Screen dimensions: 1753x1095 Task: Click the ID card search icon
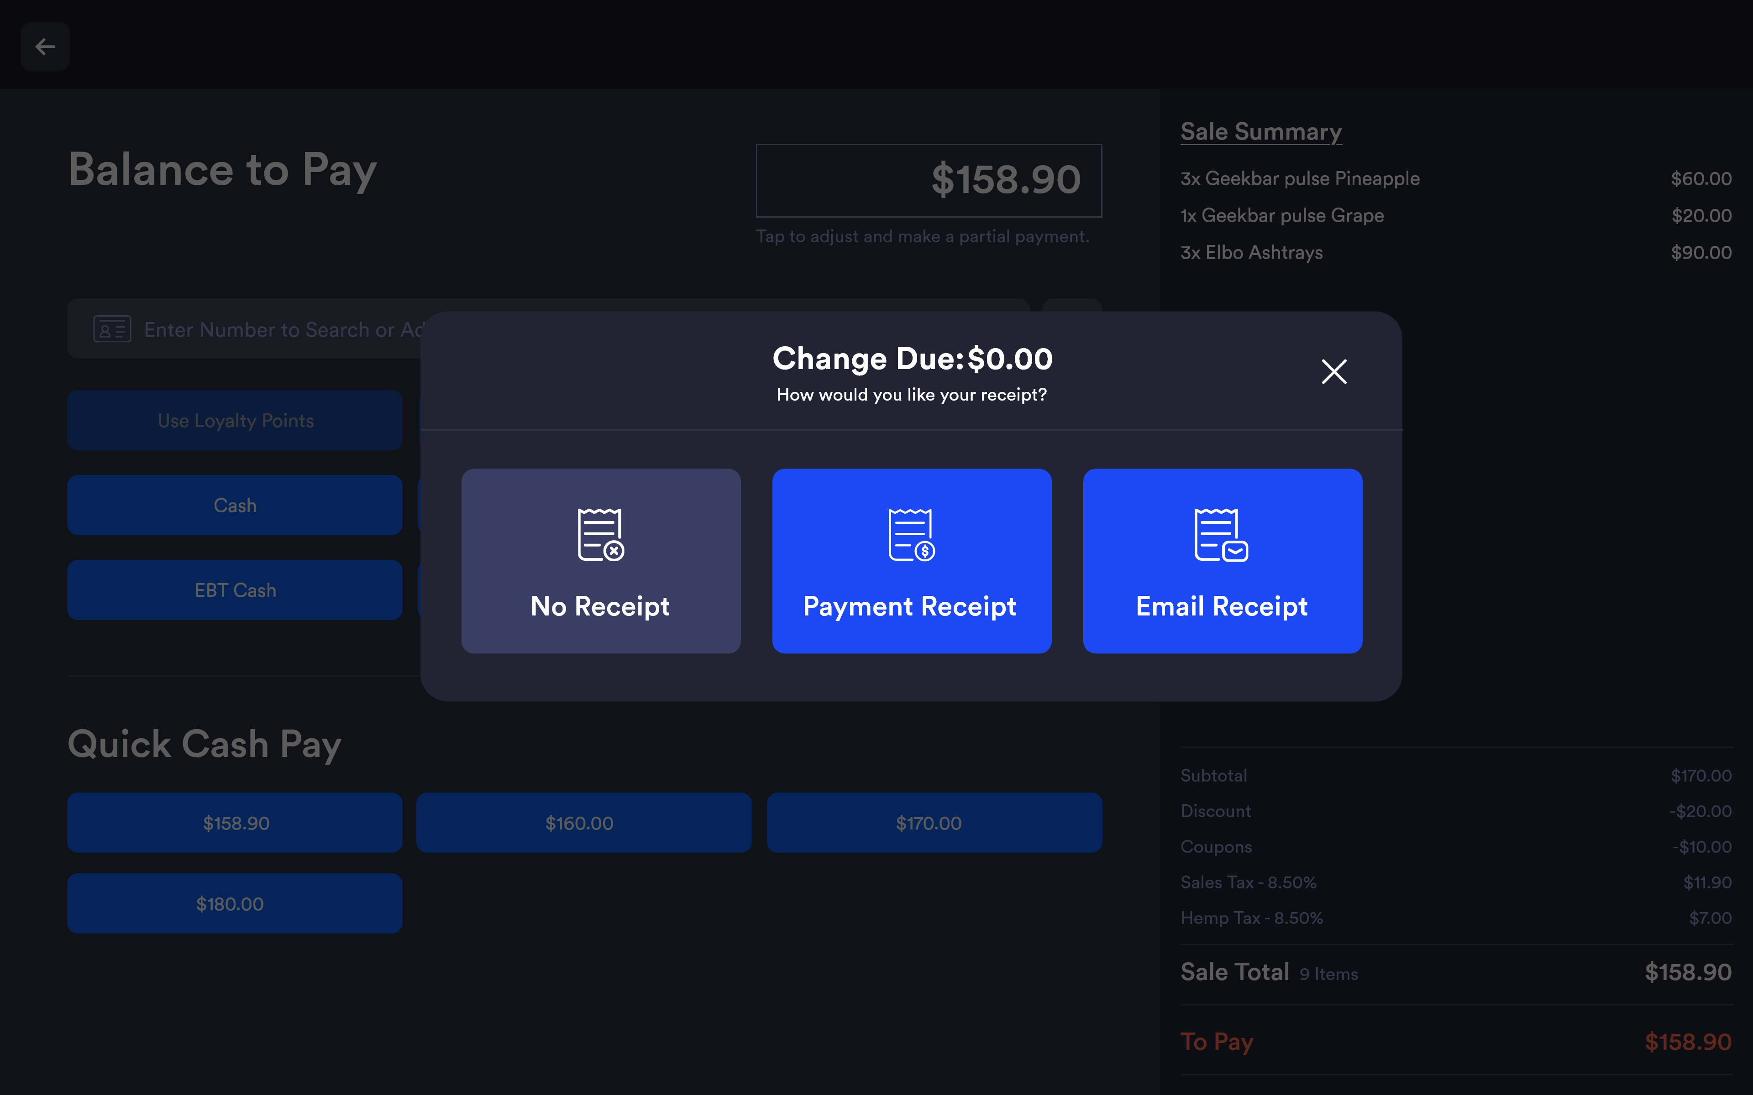click(112, 329)
